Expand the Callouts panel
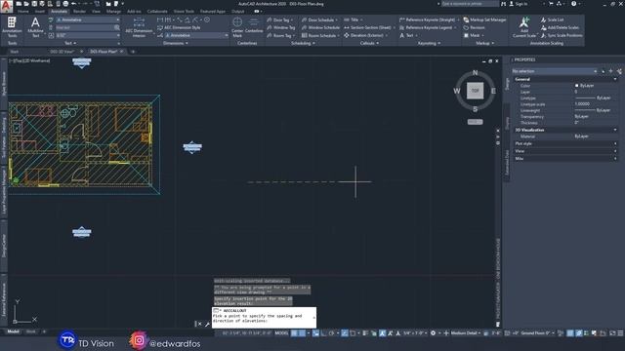625x351 pixels. (x=369, y=43)
